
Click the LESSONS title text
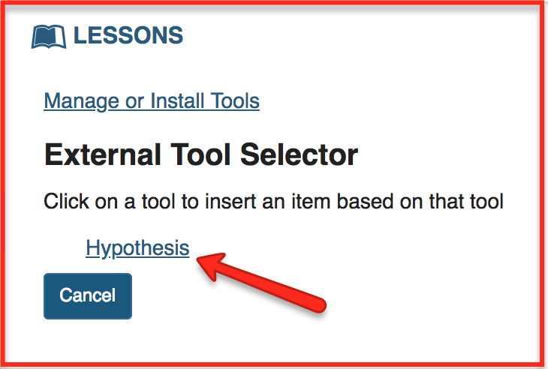[x=128, y=35]
